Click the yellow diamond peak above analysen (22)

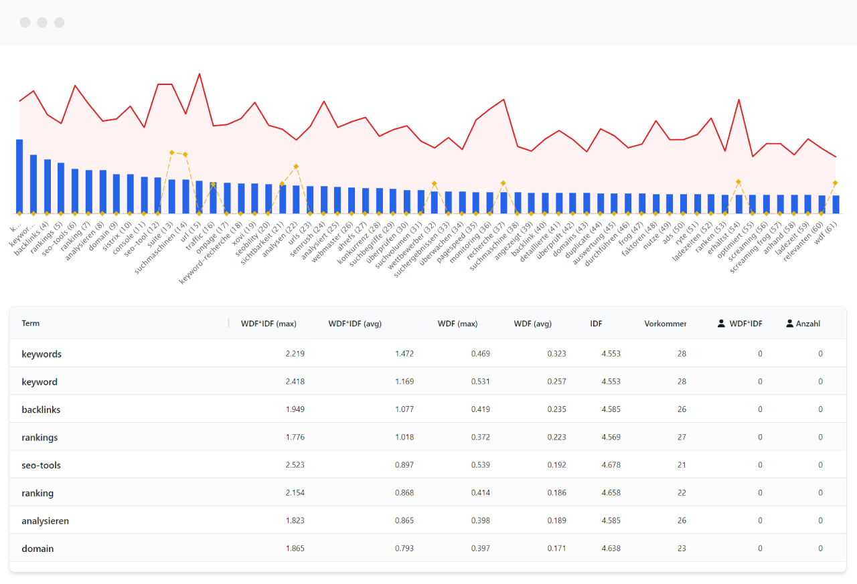click(x=296, y=166)
